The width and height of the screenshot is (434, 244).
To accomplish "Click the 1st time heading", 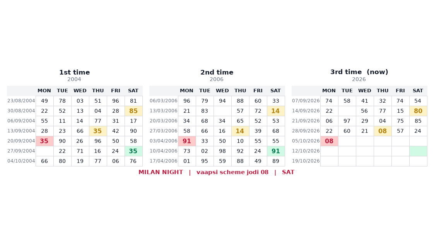I will pos(74,73).
